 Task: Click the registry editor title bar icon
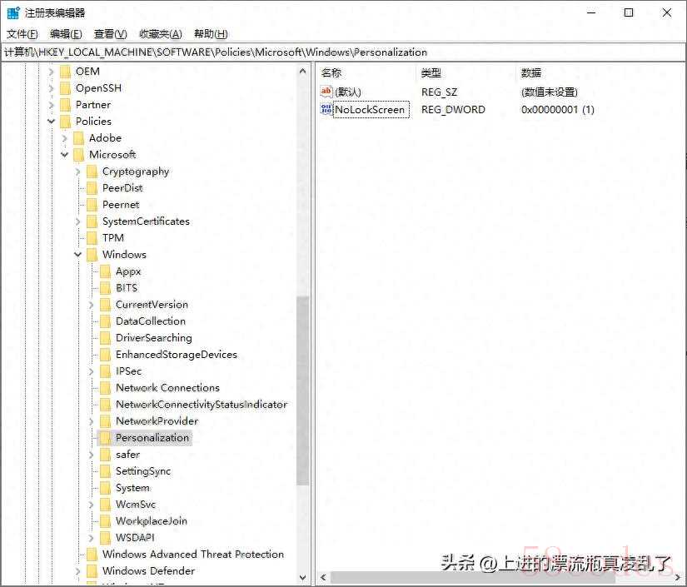click(x=13, y=12)
